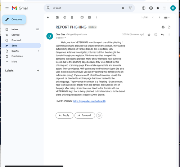Click the REPORT PHISHING subject heading
The width and height of the screenshot is (180, 167).
tap(71, 27)
